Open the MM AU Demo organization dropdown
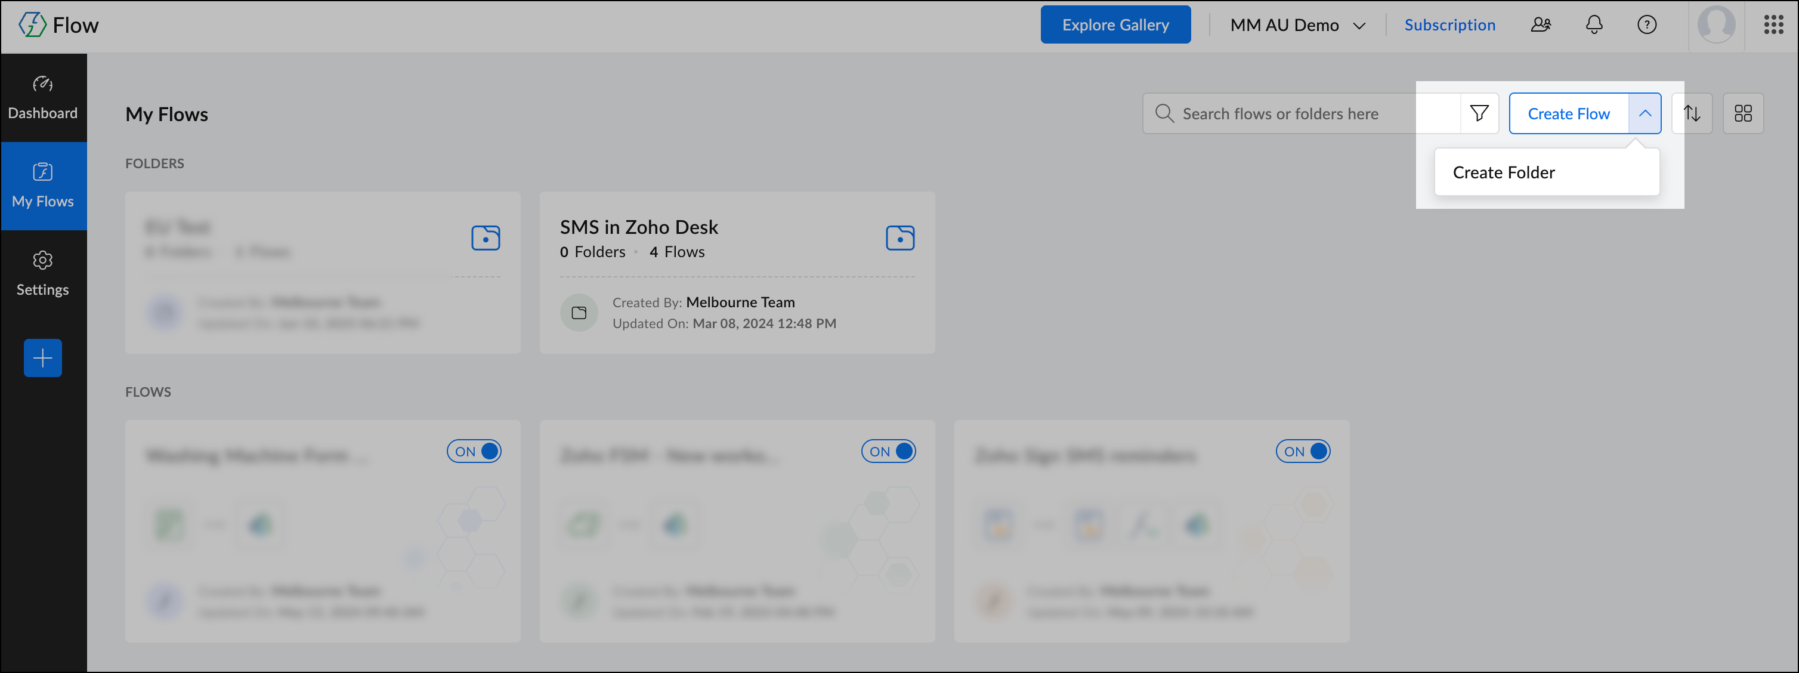Viewport: 1799px width, 673px height. (1297, 25)
